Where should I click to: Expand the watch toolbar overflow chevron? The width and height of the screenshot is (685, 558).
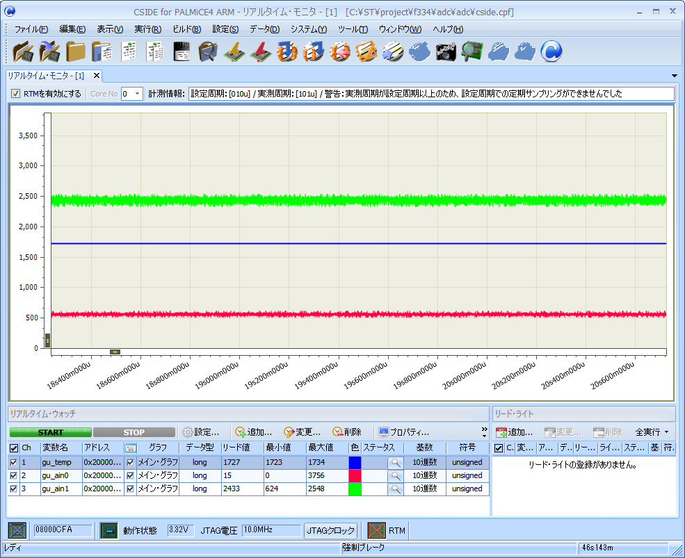pyautogui.click(x=485, y=432)
